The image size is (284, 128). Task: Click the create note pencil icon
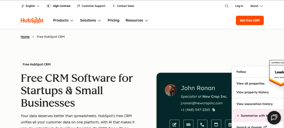coord(175,124)
